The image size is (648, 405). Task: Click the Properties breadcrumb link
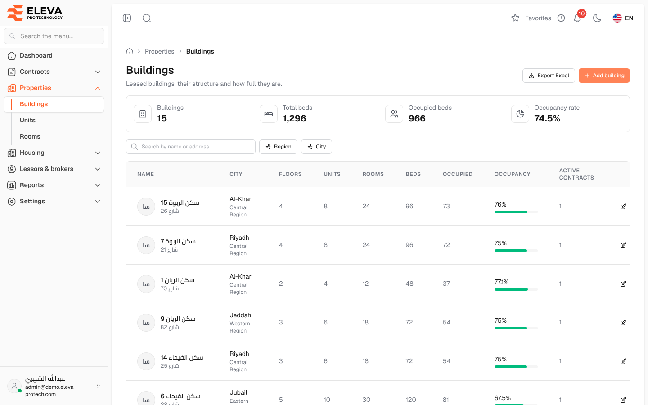coord(160,51)
